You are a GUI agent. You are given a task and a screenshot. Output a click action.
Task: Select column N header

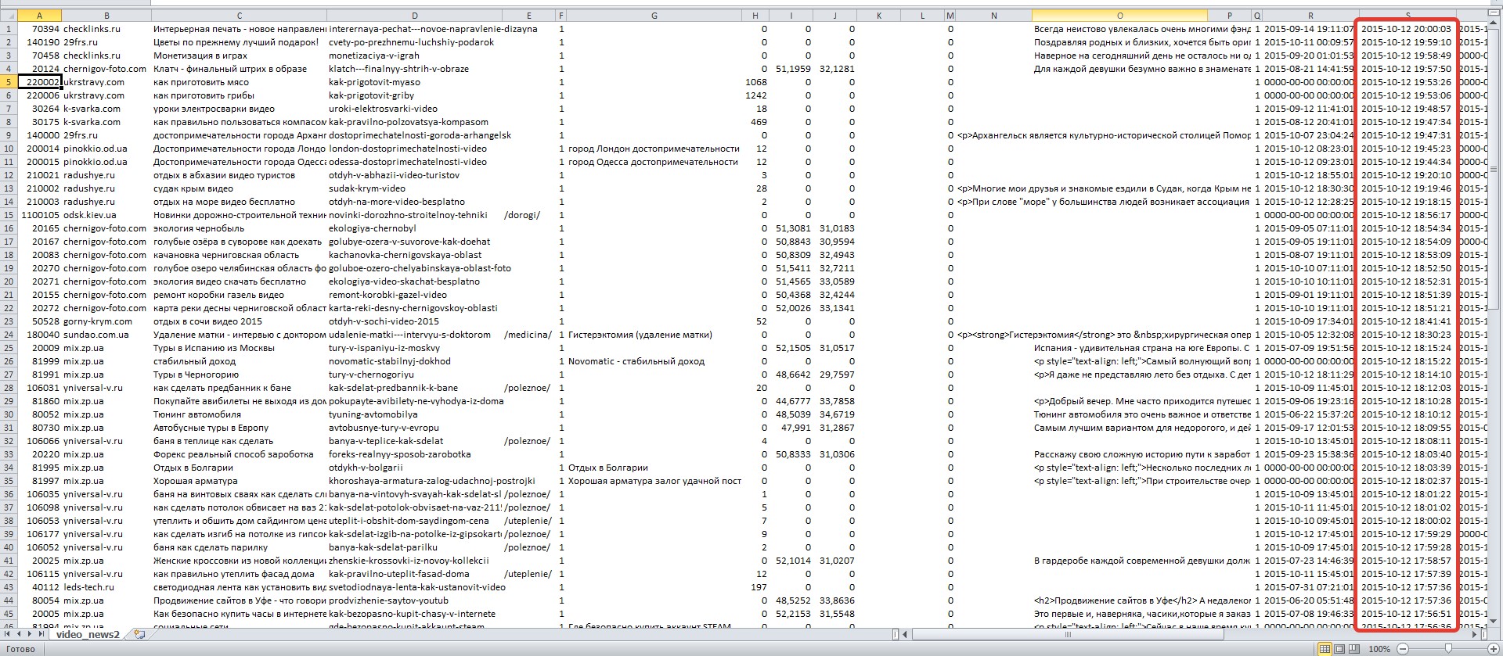click(x=993, y=16)
